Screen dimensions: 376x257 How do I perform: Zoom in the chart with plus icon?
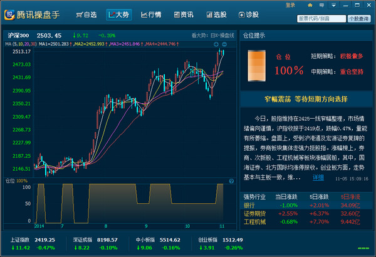(216, 44)
